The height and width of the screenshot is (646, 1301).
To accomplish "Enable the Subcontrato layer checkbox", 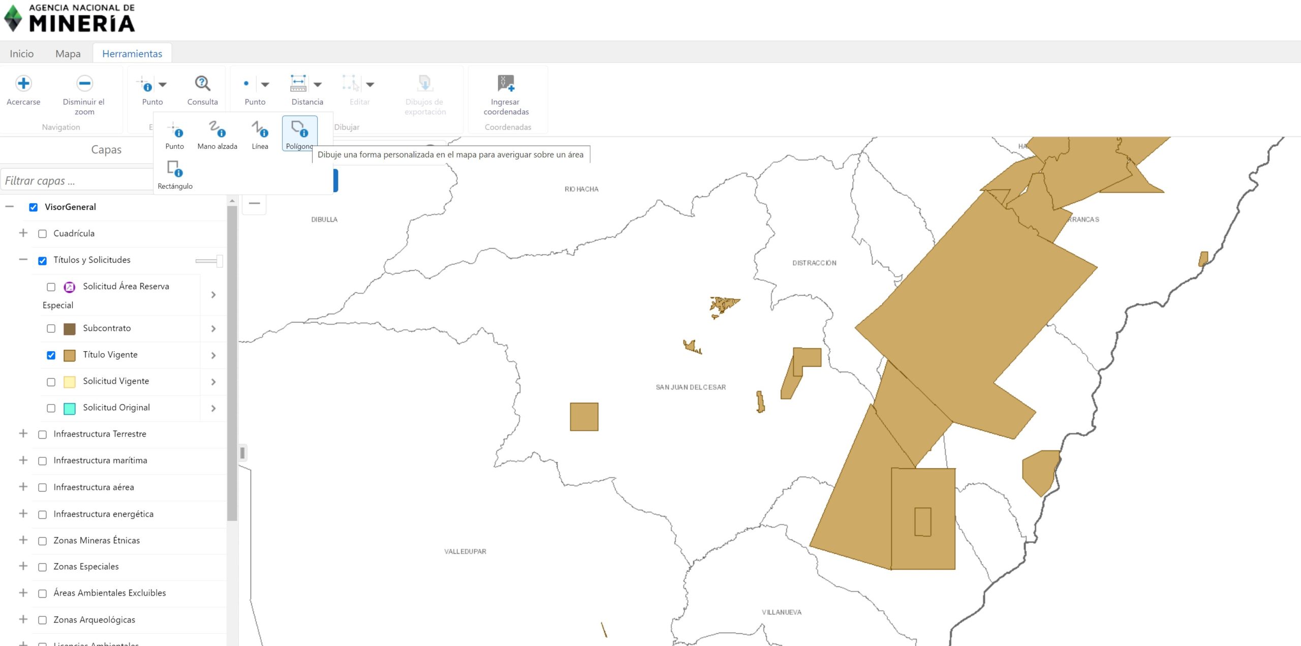I will (x=51, y=328).
